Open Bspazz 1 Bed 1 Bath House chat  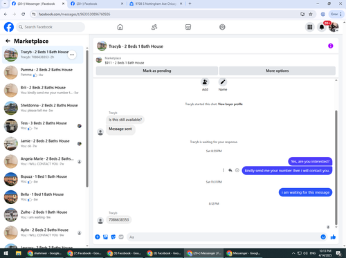[x=43, y=179]
